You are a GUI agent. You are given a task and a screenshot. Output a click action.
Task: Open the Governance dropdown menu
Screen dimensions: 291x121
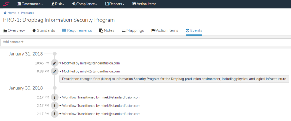tap(30, 4)
